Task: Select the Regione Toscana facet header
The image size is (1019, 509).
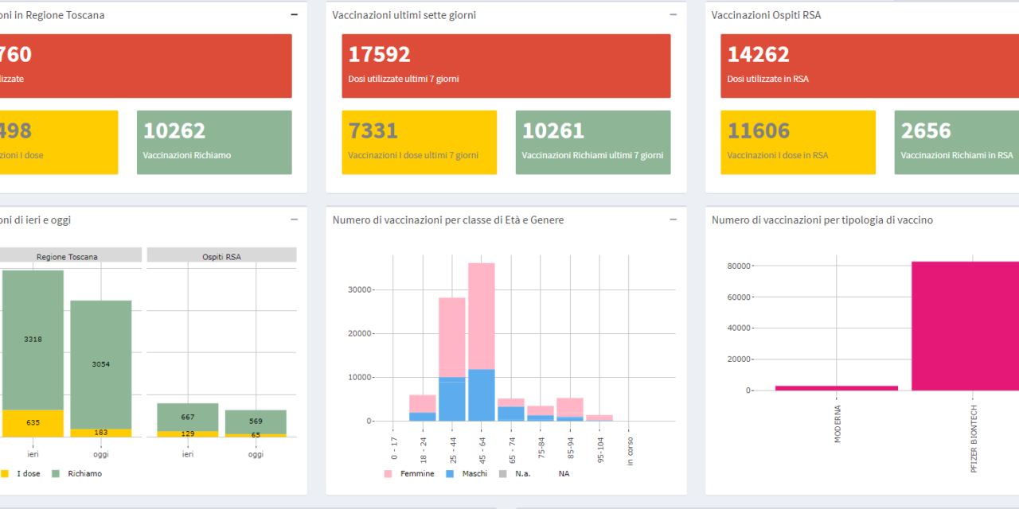Action: tap(67, 256)
